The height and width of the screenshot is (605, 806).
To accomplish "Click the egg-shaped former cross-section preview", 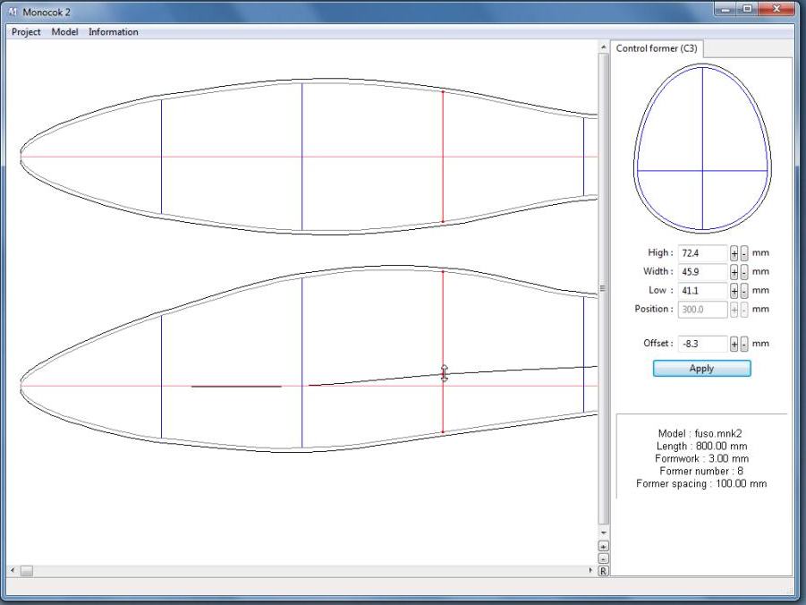I will pos(703,149).
